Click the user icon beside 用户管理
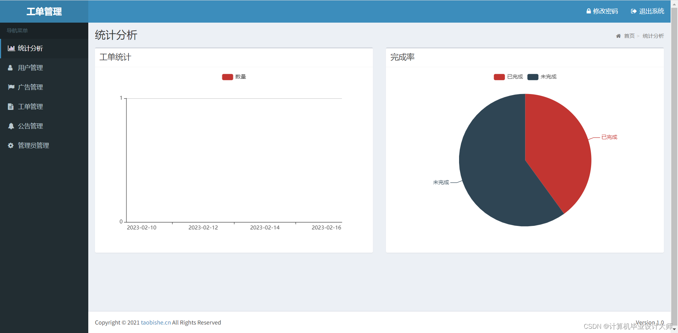The image size is (678, 333). tap(11, 68)
